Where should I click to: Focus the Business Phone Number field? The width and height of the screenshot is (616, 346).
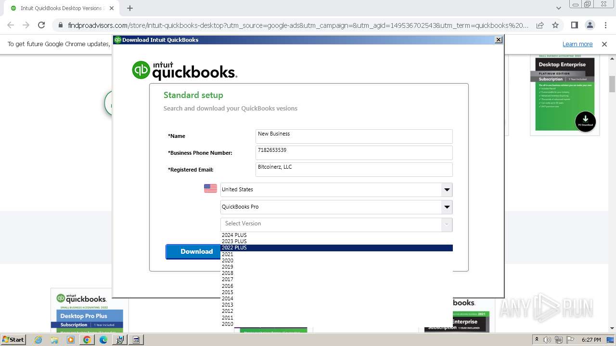[x=354, y=153]
